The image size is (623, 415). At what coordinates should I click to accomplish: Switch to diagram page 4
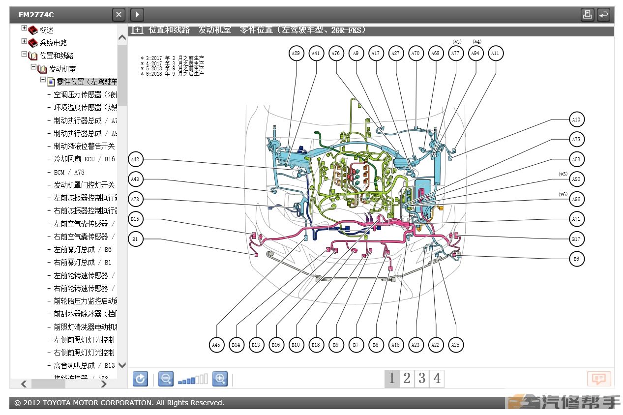pos(437,378)
